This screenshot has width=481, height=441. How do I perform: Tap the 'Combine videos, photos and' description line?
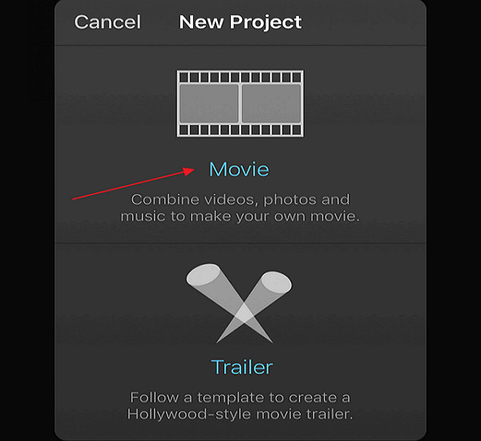click(240, 200)
